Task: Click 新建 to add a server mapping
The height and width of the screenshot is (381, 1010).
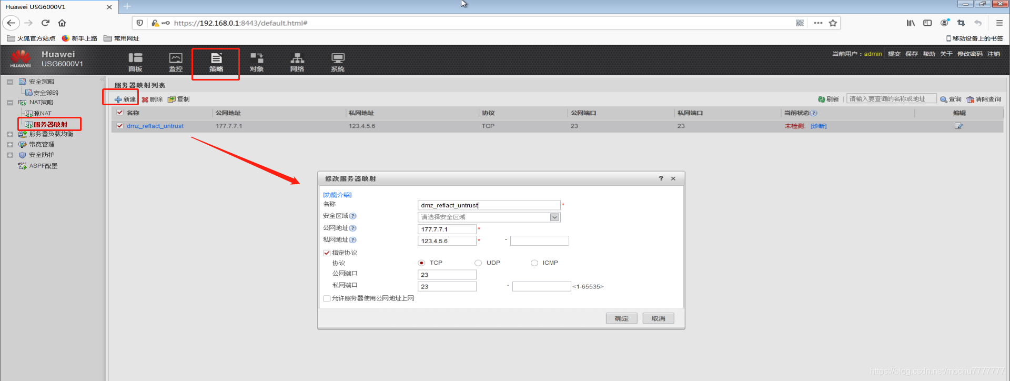Action: [125, 99]
